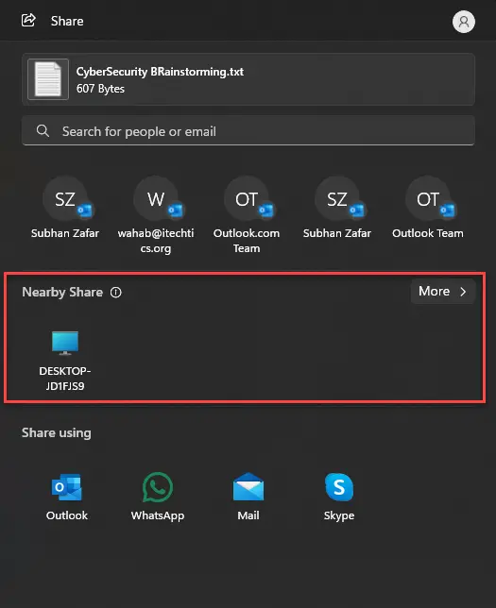Pick the wahab@itechtics.org contact
Image resolution: width=496 pixels, height=608 pixels.
click(x=156, y=215)
